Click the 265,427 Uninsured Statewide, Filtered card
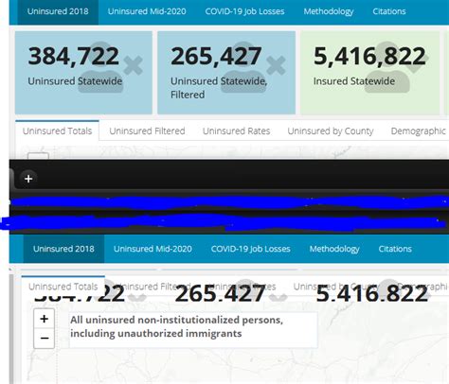 226,73
